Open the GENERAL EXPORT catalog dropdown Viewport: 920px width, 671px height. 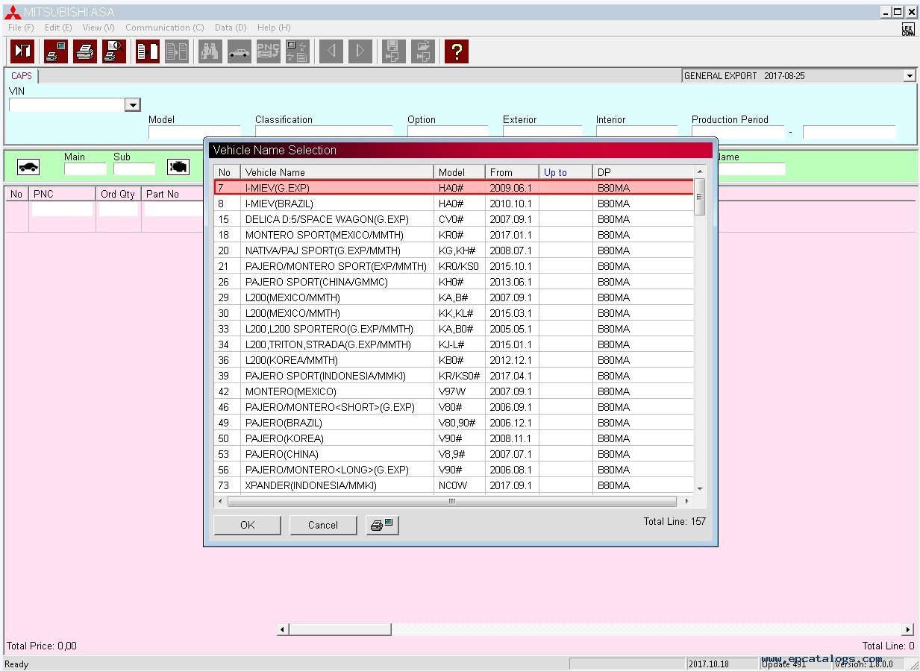[909, 75]
